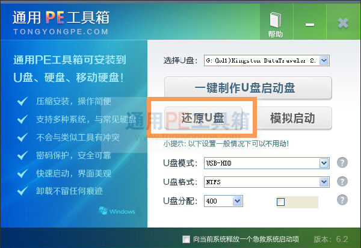
Task: Close the 通用PE工具箱 window
Action: coord(343,23)
